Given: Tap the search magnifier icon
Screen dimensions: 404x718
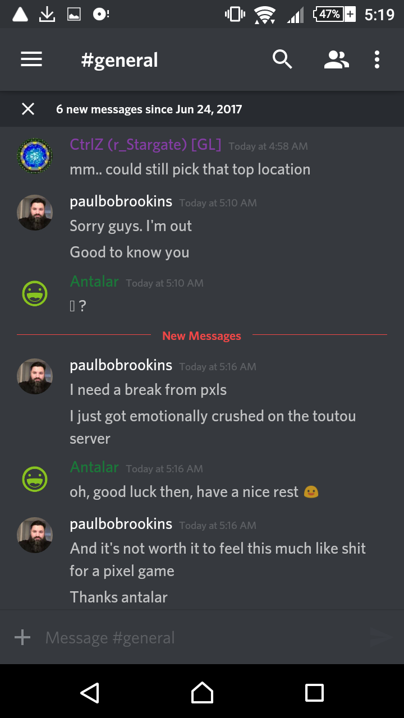Looking at the screenshot, I should coord(282,59).
